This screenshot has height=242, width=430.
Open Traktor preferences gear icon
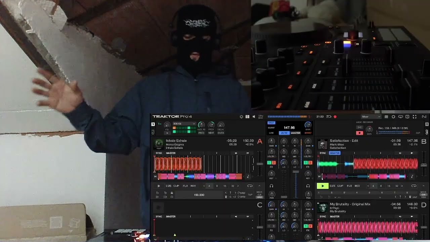(x=393, y=117)
